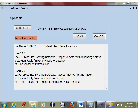Screen dimensions: 139x110
Task: Click the report scrollbar up arrow
Action: click(106, 46)
